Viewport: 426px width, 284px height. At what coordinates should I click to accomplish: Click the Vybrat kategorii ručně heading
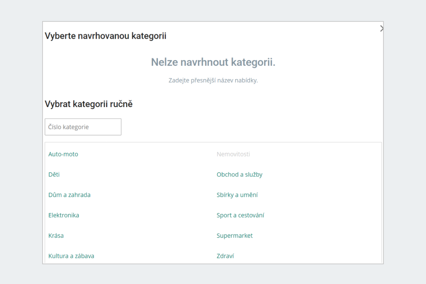pyautogui.click(x=89, y=104)
